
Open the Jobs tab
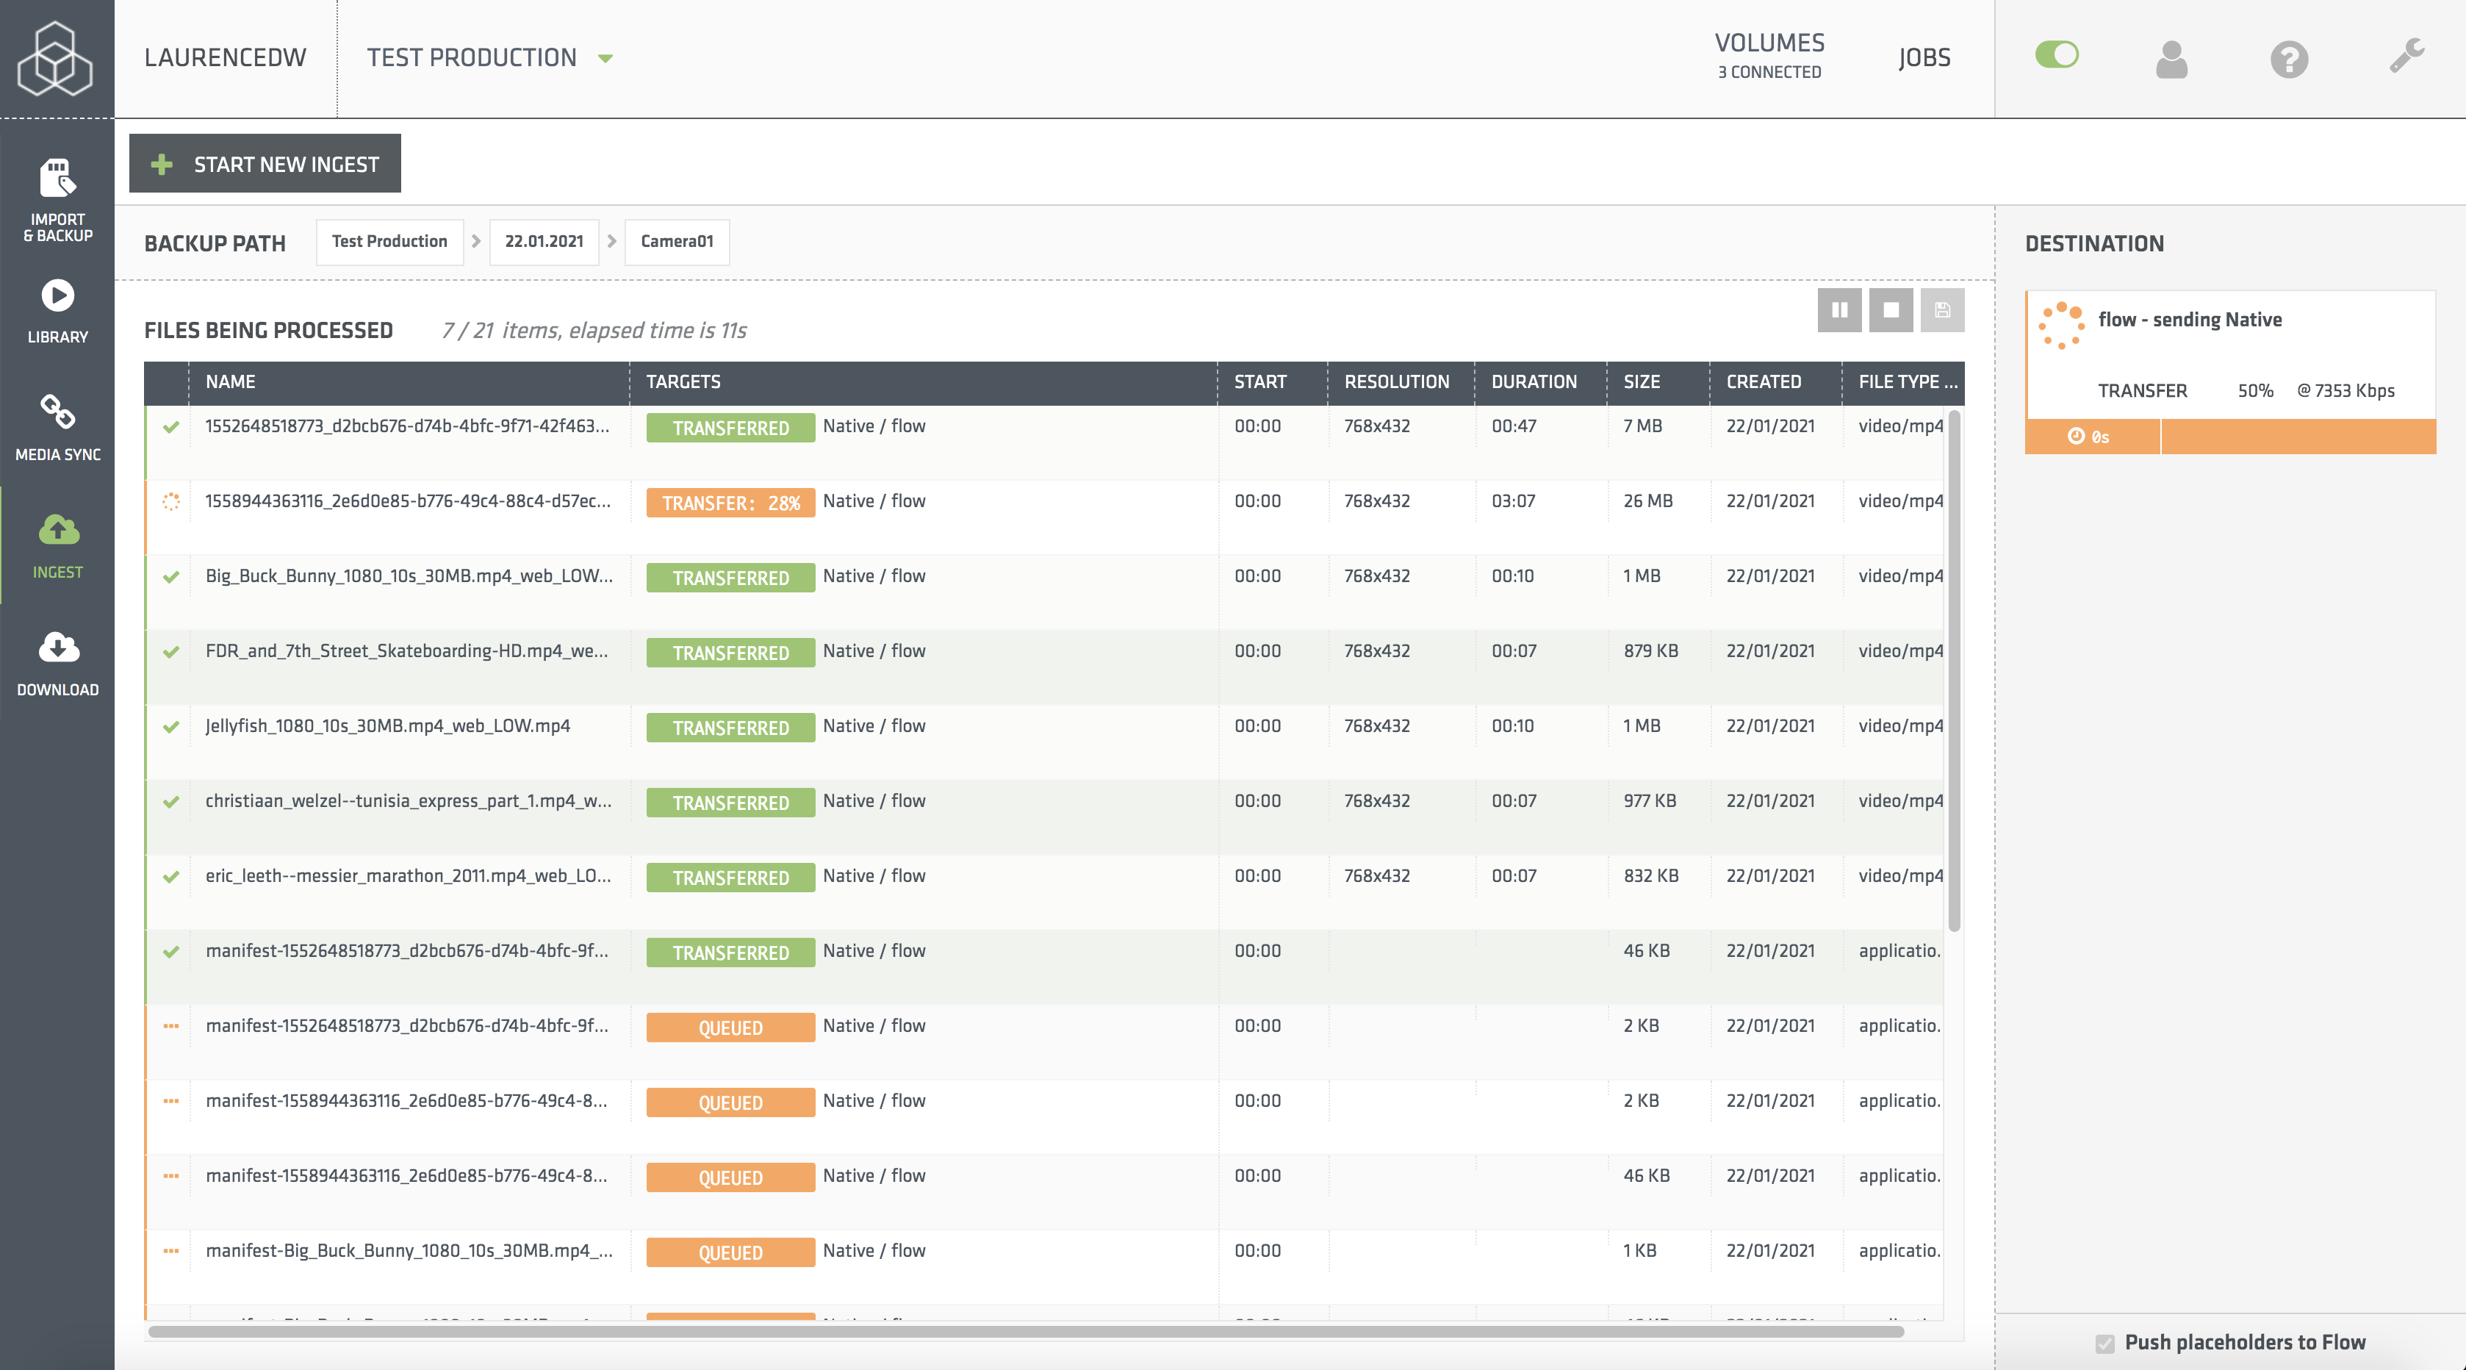[1924, 57]
